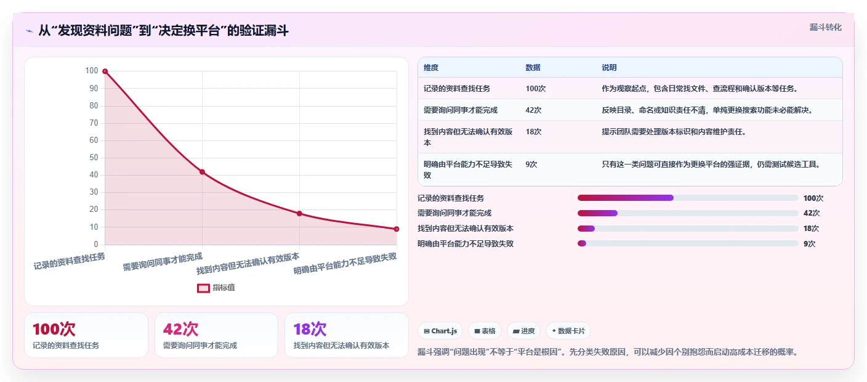Screen dimensions: 867x382
Task: Click the x-axis label 找到内容但无法确认有效版本
Action: point(248,264)
